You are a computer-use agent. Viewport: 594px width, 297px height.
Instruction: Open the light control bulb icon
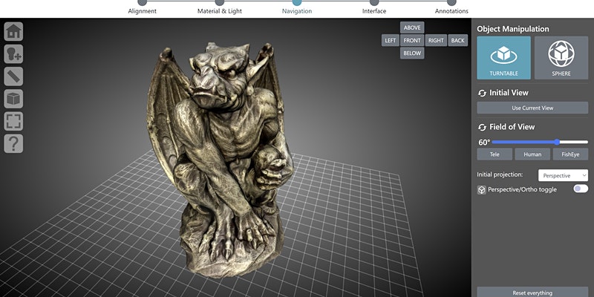(x=13, y=53)
